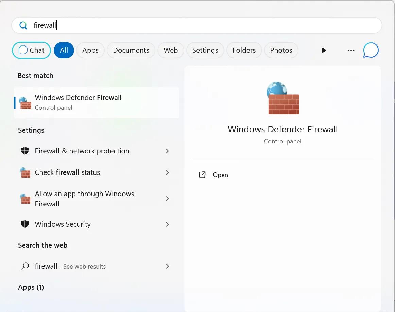Image resolution: width=395 pixels, height=312 pixels.
Task: Expand Check firewall status chevron
Action: pyautogui.click(x=167, y=172)
